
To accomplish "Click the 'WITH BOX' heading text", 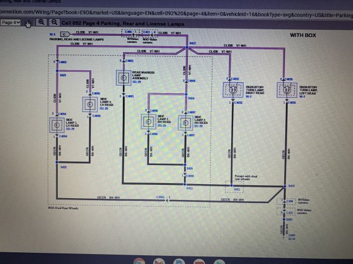I will click(x=303, y=35).
